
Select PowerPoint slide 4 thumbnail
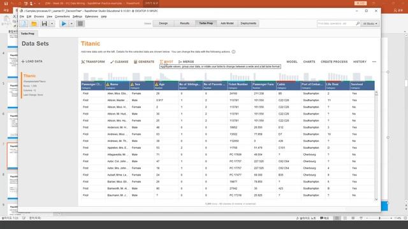13,65
